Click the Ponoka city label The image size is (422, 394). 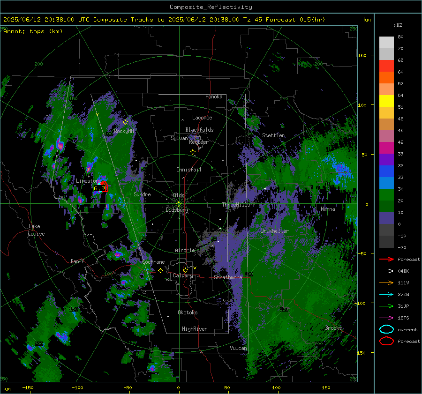point(214,97)
